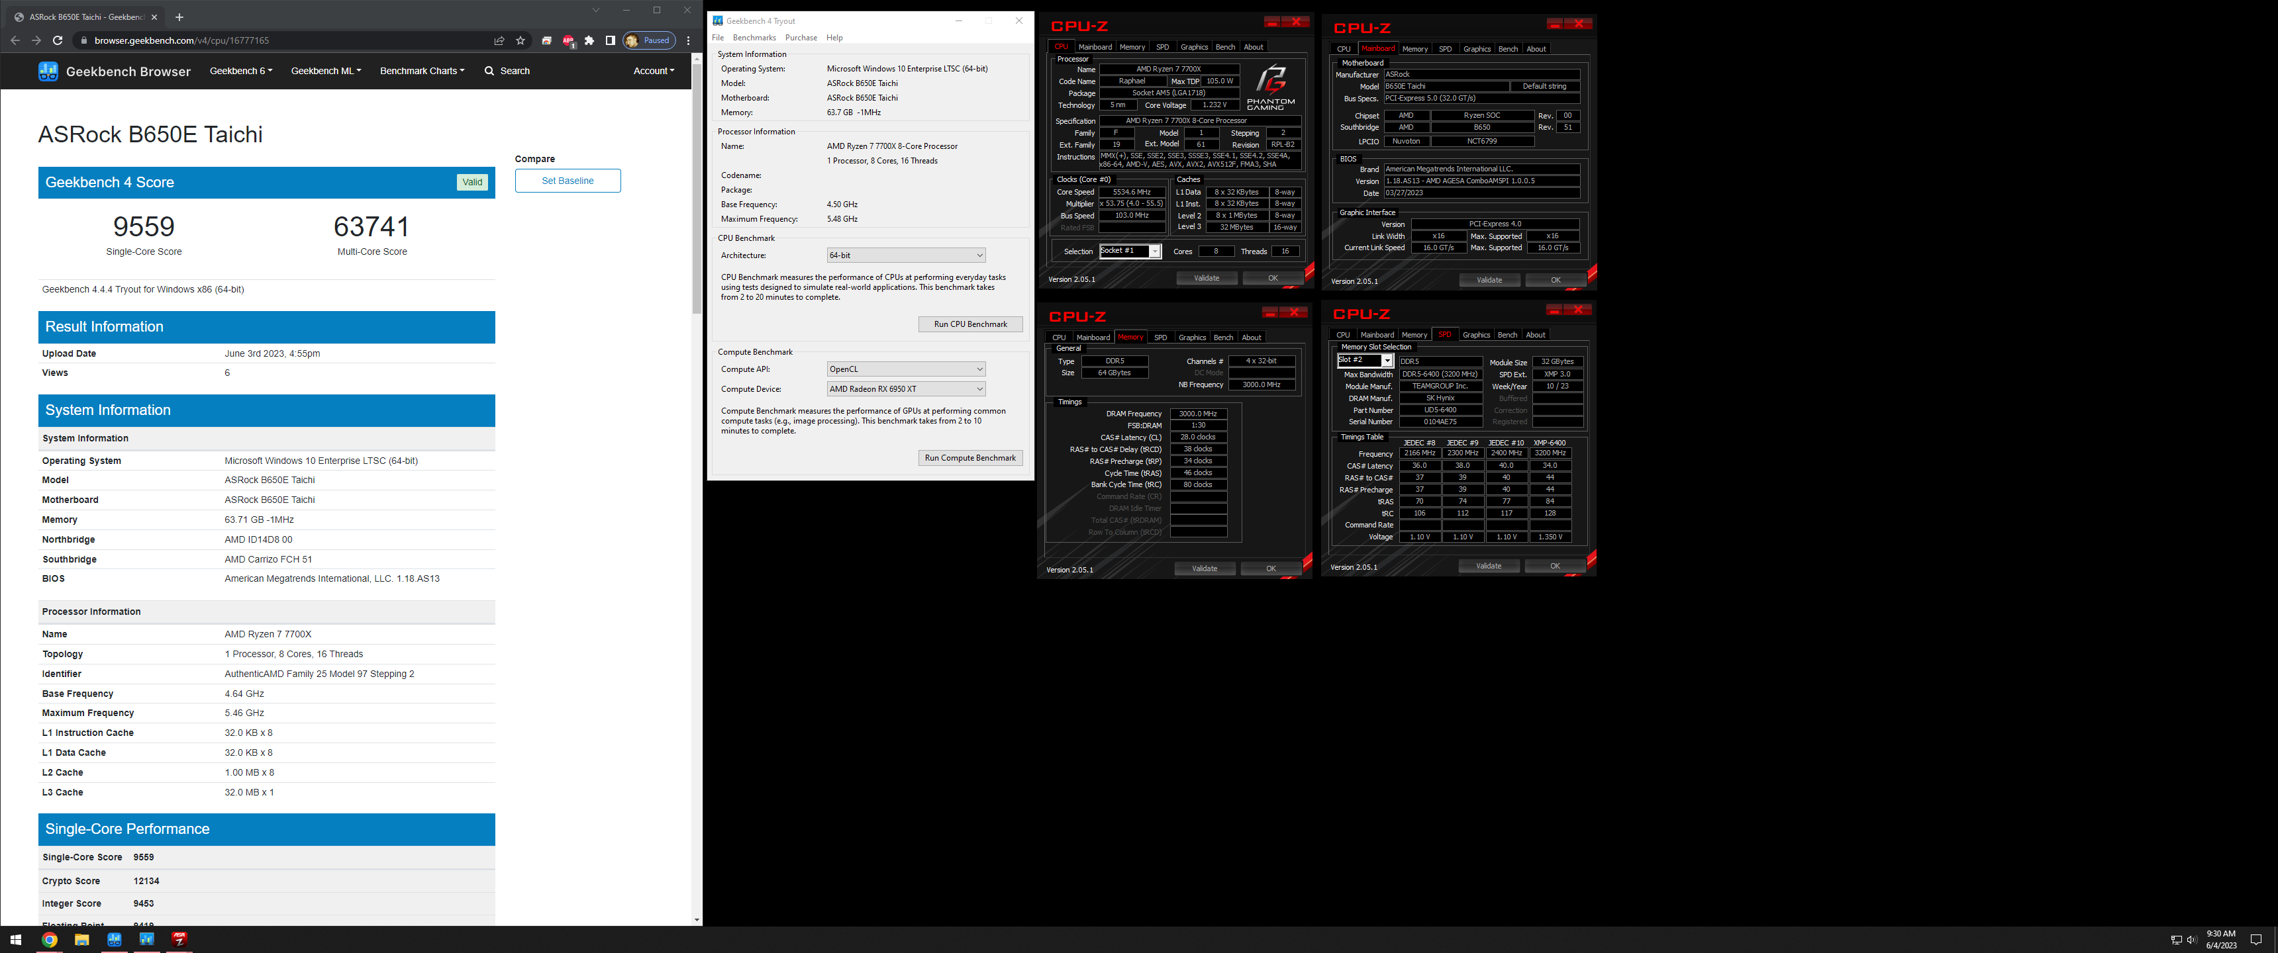Bookmark this page with the star icon
Viewport: 2278px width, 953px height.
click(521, 40)
